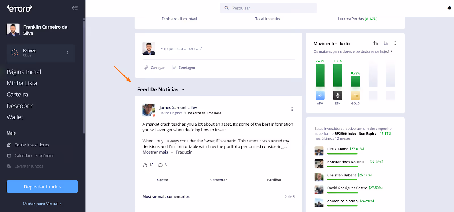Switch to virtual with Mudar para Virtual
454x212 pixels.
coord(42,204)
